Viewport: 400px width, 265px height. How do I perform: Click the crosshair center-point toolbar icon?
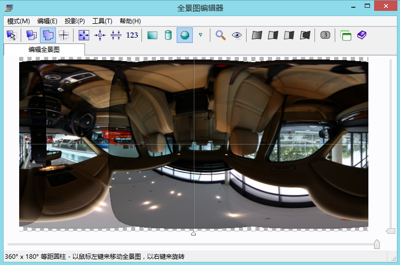point(64,35)
